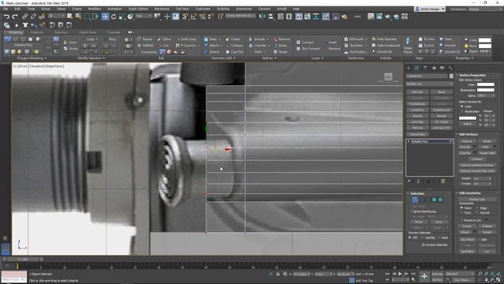Image resolution: width=504 pixels, height=284 pixels.
Task: Expand the Polygon Modeling panel arrow
Action: pos(46,58)
